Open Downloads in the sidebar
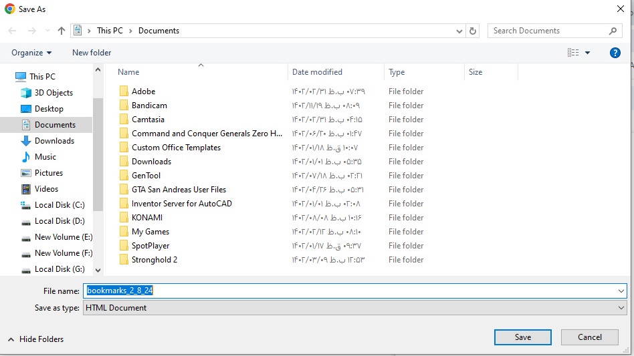 [x=47, y=141]
